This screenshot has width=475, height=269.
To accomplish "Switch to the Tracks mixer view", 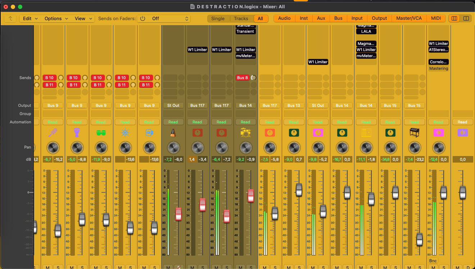I will (x=241, y=18).
